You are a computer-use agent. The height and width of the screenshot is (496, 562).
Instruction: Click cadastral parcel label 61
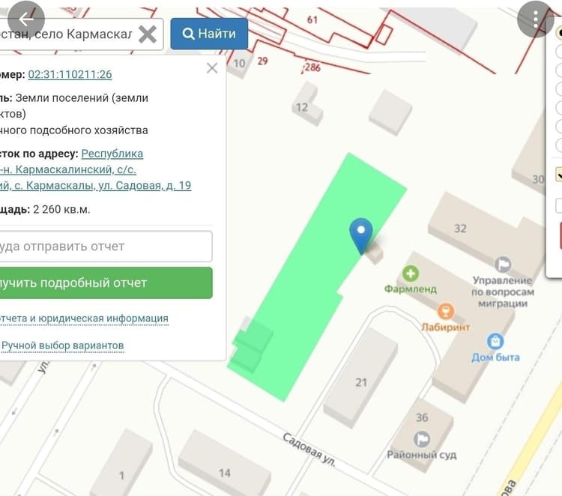(x=312, y=19)
